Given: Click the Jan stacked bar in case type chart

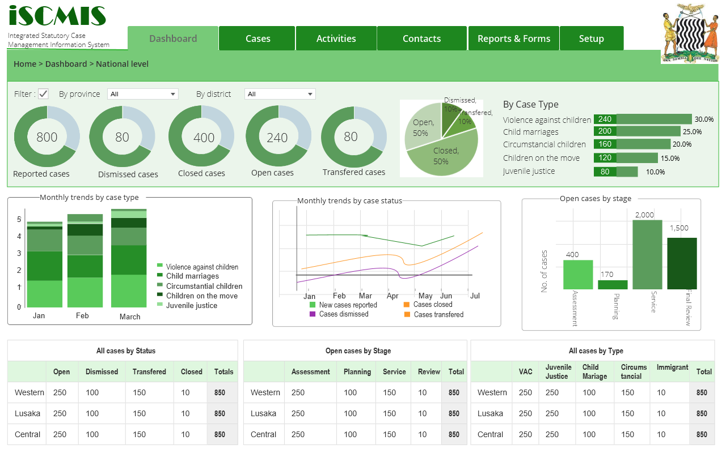Looking at the screenshot, I should pos(45,264).
